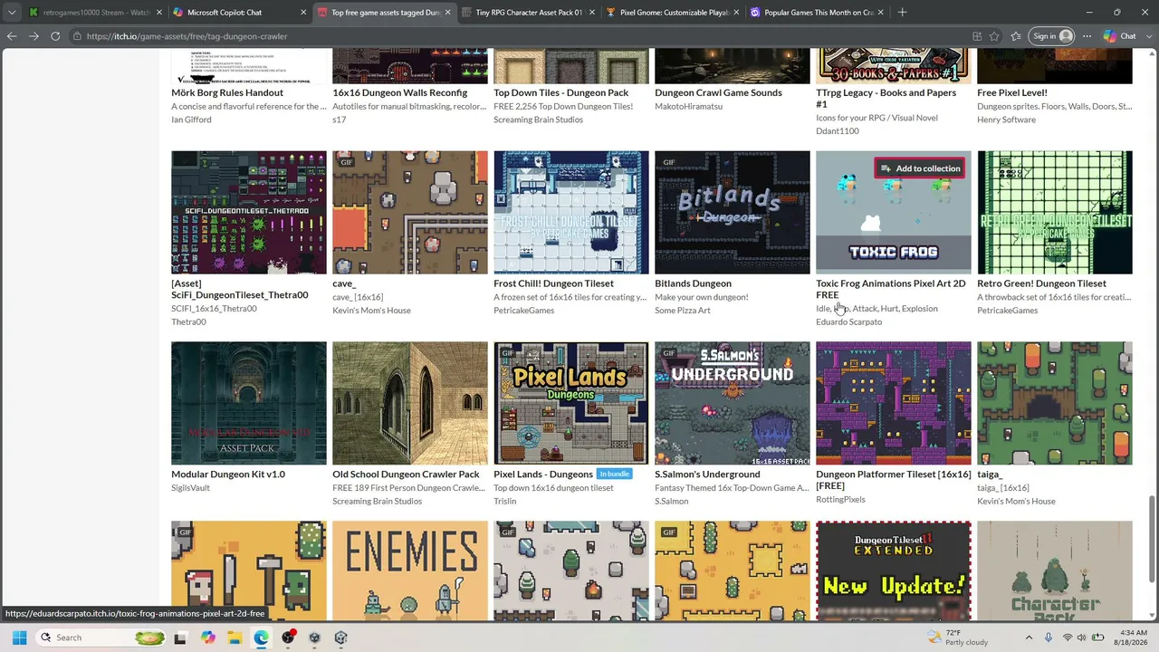1159x652 pixels.
Task: Open the tab search dropdown arrow
Action: [x=12, y=13]
